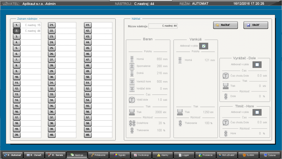
Task: Click the Tlmič Hore speed arrow icon
Action: coord(226,133)
